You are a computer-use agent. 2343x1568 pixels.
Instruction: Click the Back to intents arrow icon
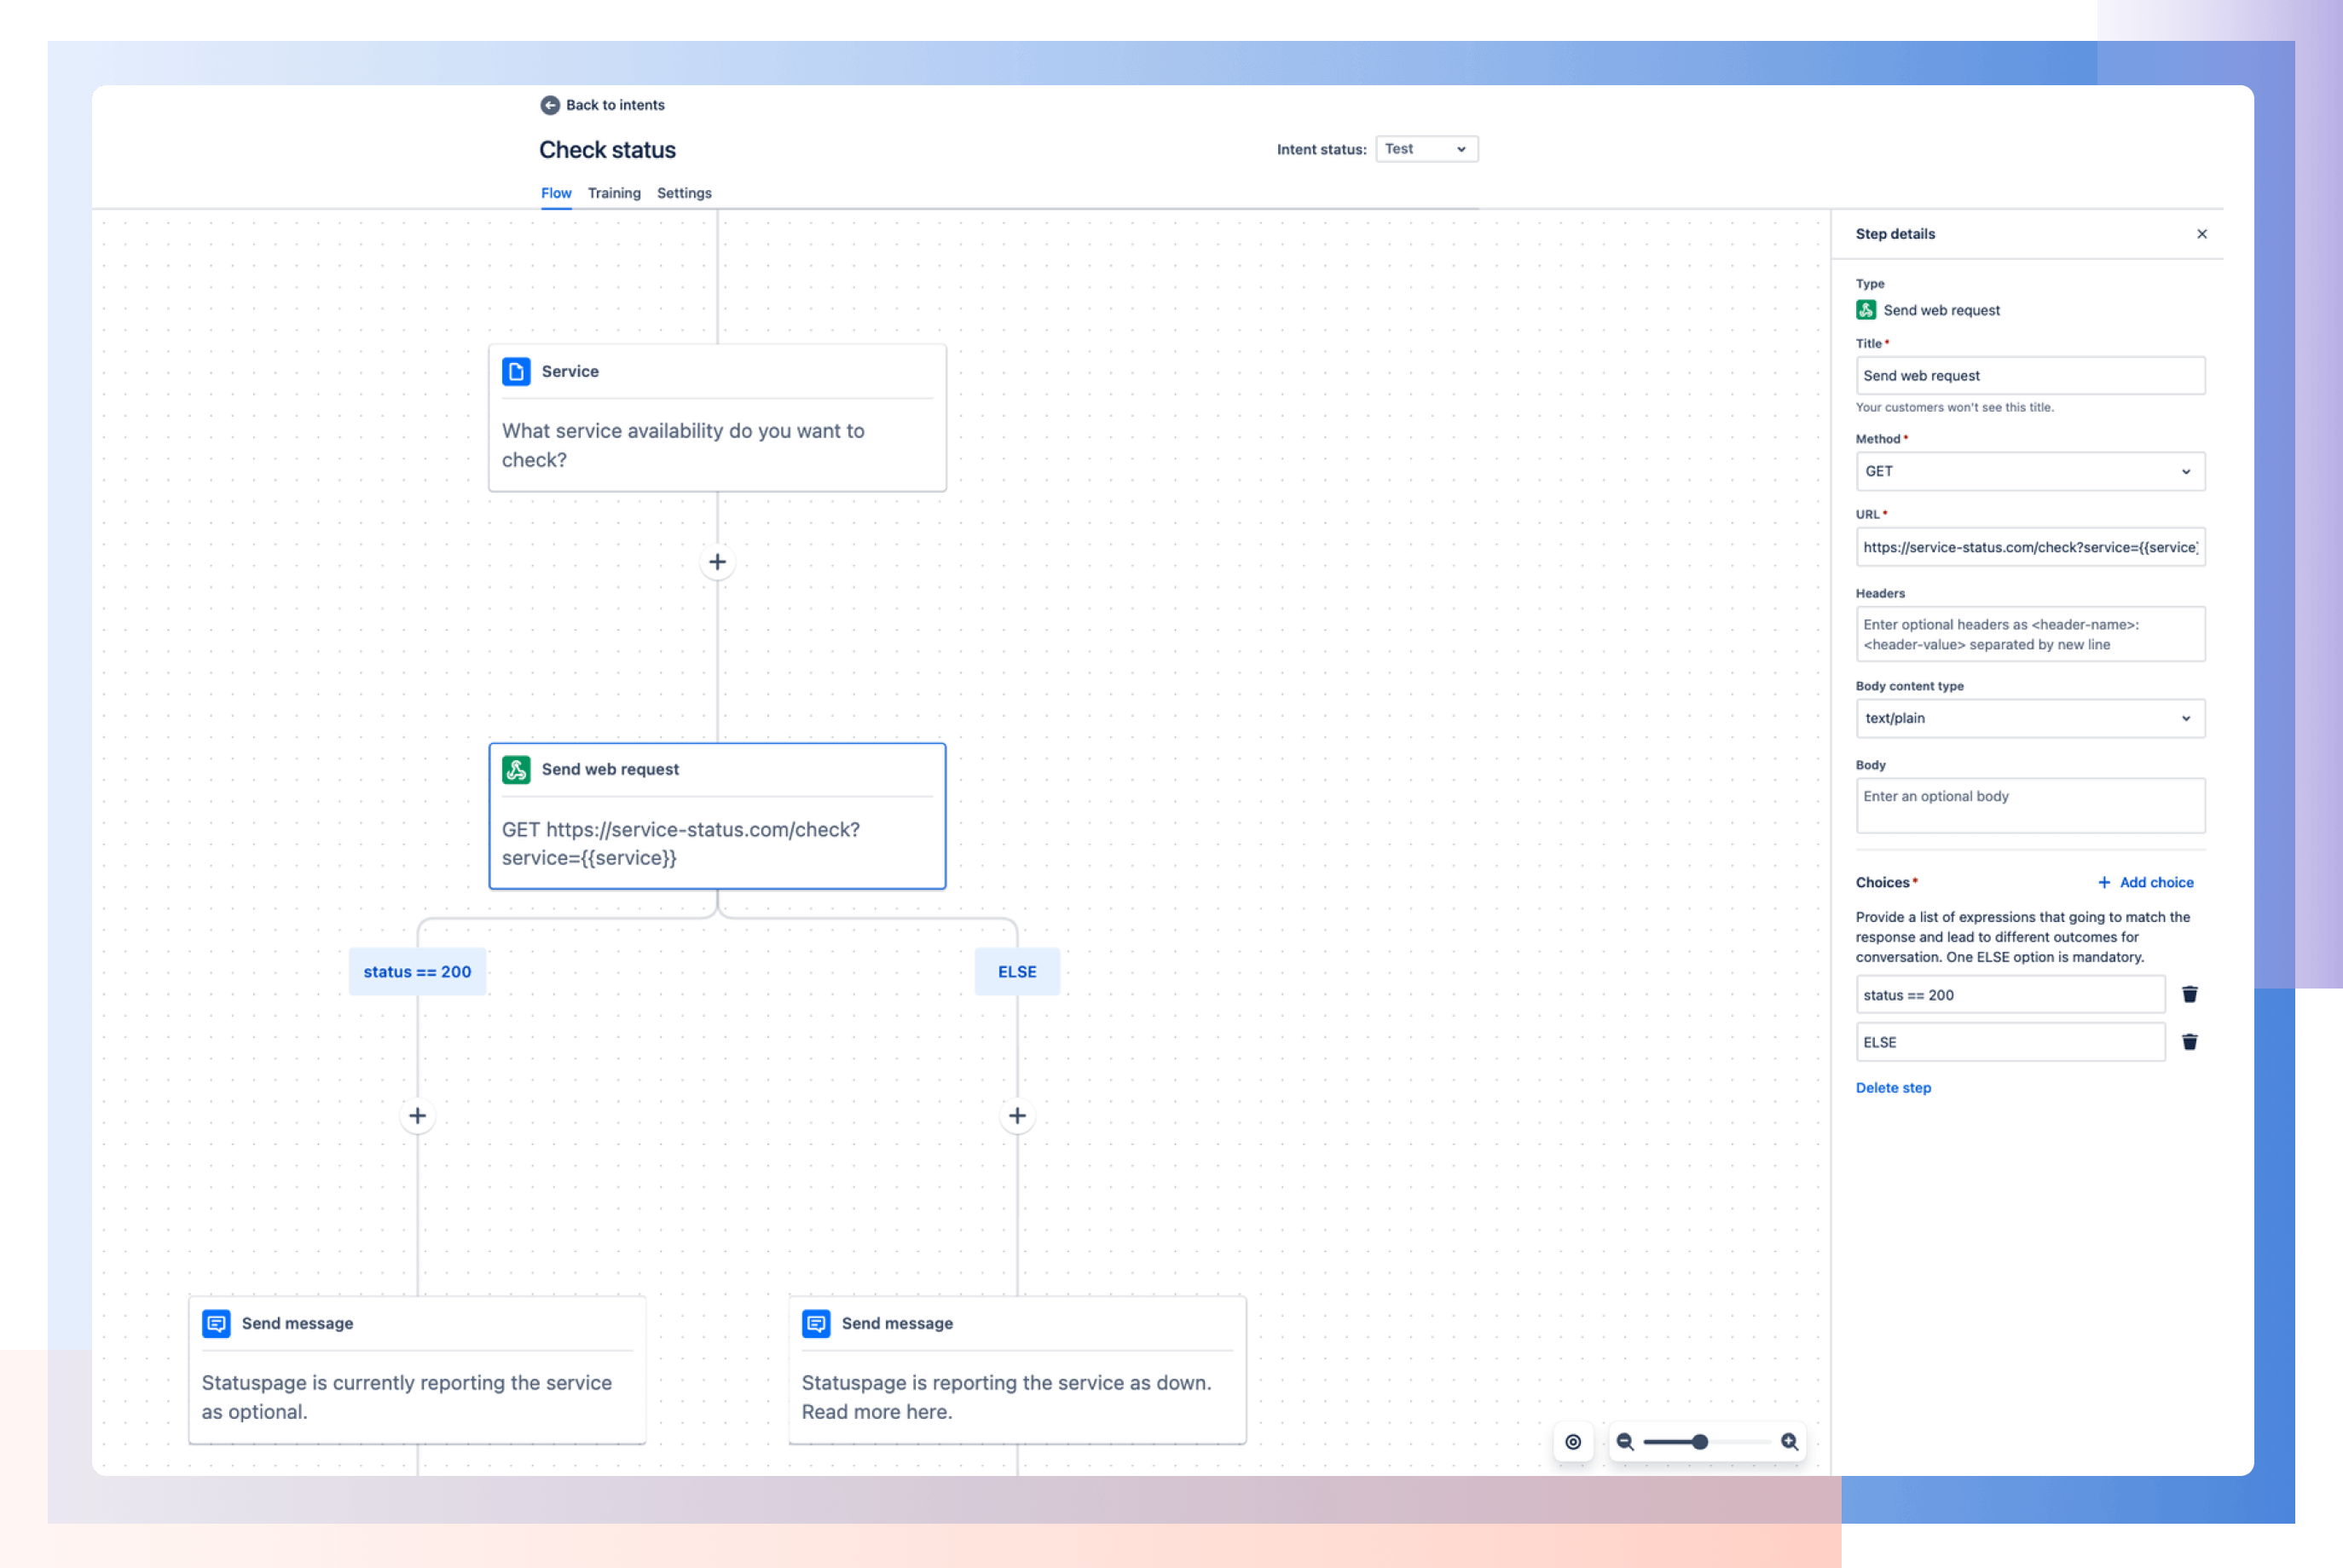(550, 105)
